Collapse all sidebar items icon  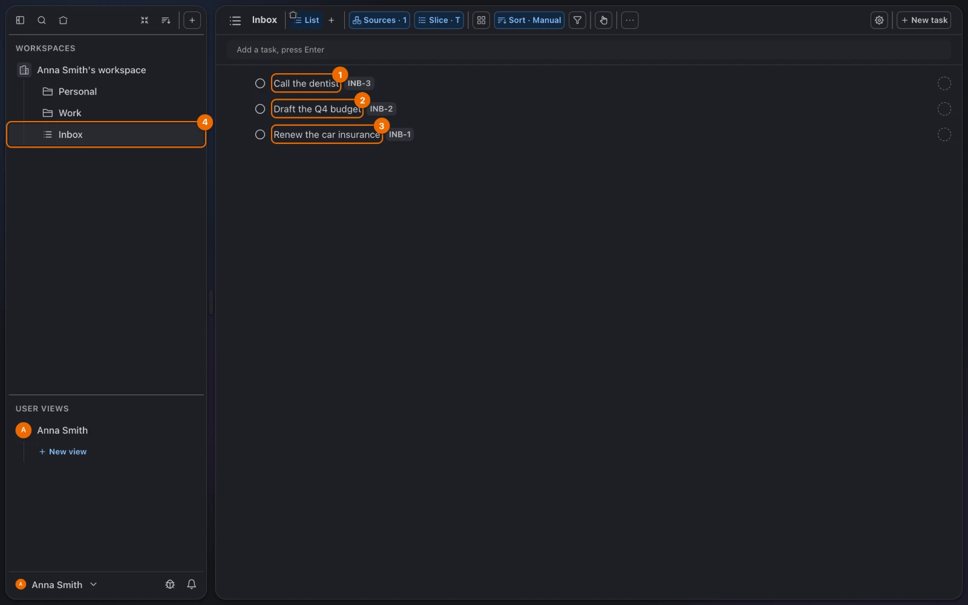145,20
